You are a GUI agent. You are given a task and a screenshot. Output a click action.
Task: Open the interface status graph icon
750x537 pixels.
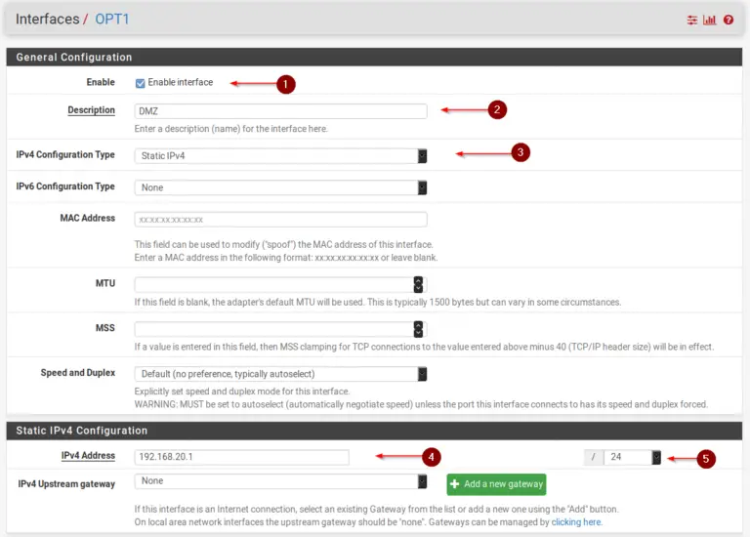pos(709,20)
